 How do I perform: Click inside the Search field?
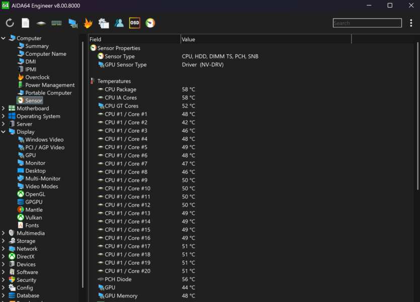click(367, 23)
